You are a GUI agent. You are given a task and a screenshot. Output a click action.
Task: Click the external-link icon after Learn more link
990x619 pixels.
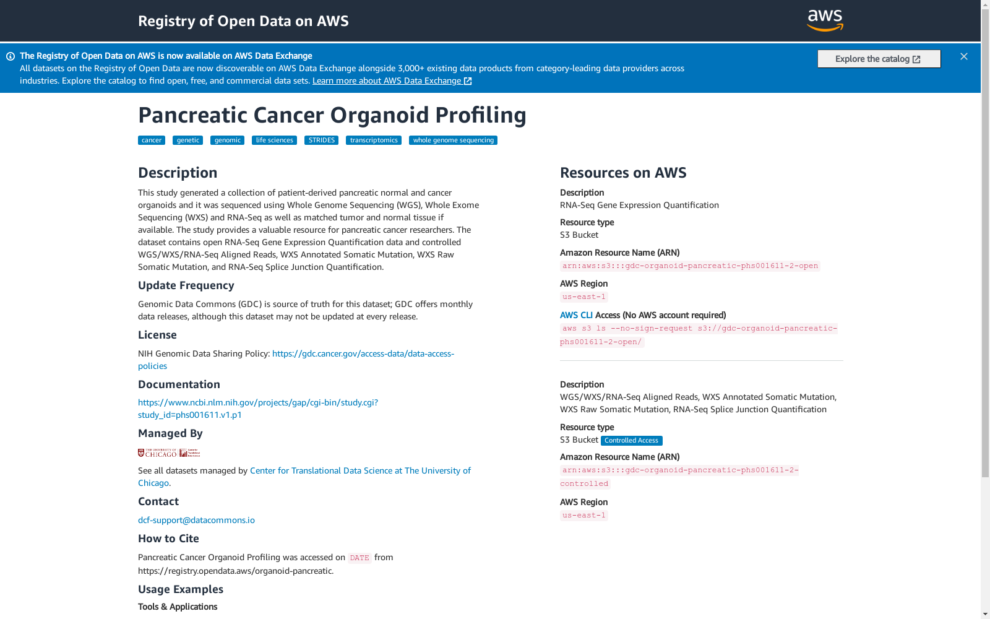468,81
